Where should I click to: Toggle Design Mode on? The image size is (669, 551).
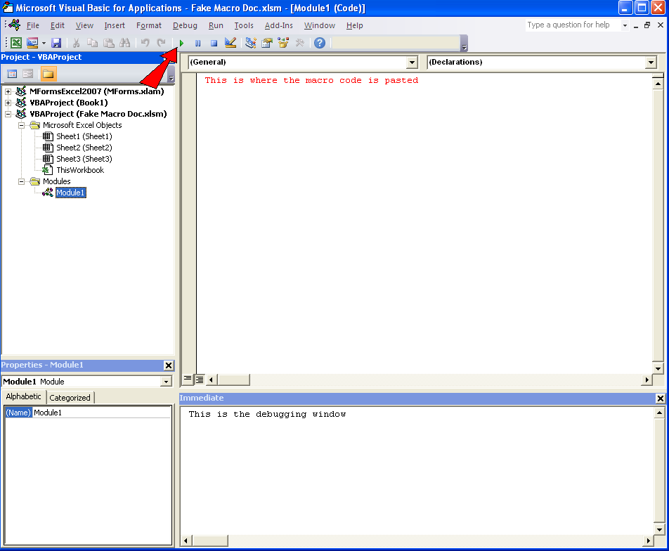(x=230, y=42)
